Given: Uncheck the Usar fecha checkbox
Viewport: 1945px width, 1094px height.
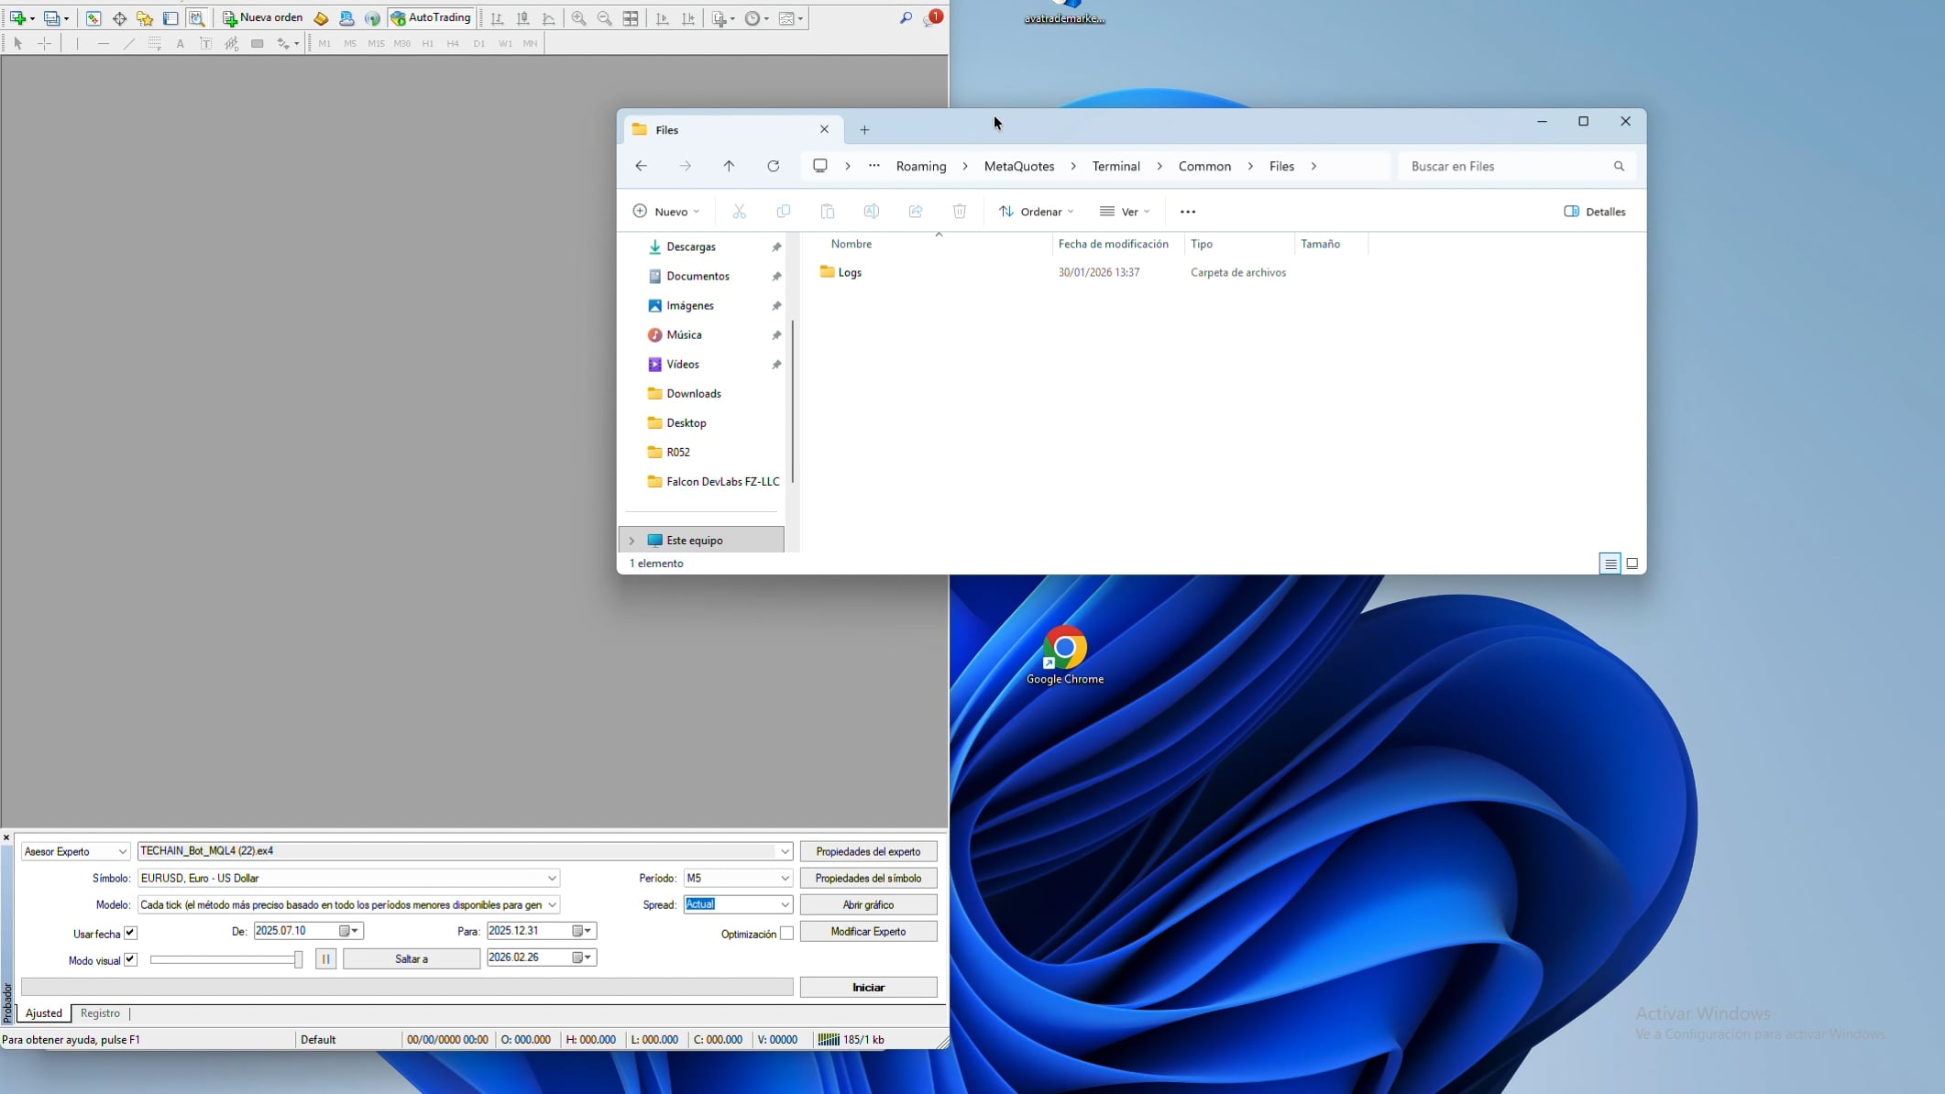Looking at the screenshot, I should coord(130,933).
